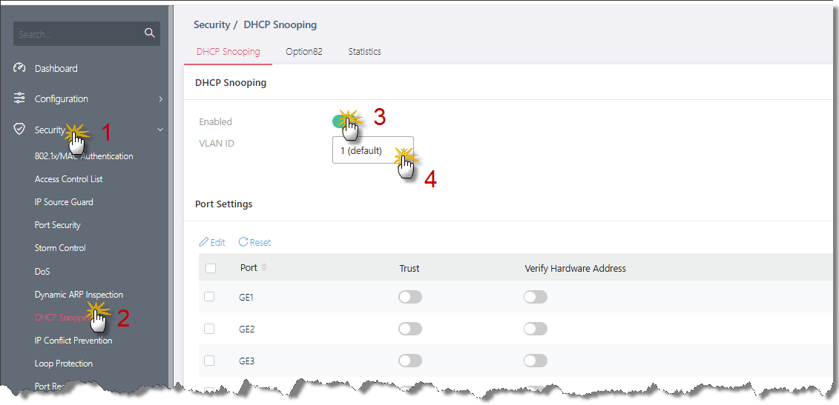This screenshot has width=839, height=405.
Task: Click the Security shield icon
Action: tap(20, 130)
